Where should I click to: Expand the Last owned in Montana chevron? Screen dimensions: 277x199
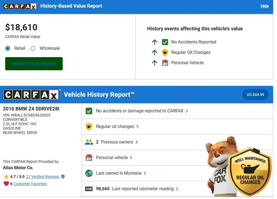145,173
